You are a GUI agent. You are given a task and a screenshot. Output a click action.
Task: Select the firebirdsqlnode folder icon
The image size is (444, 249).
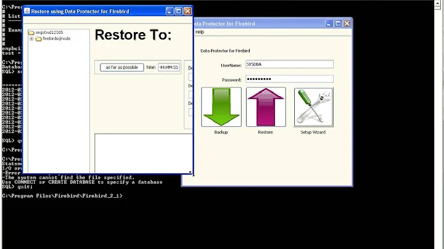(38, 39)
